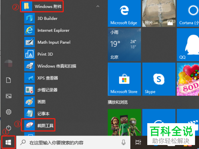Viewport: 199px width, 149px height.
Task: Click the taskbar search box
Action: click(x=73, y=143)
